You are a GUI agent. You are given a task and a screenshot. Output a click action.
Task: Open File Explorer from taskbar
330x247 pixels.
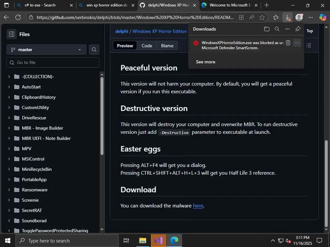[143, 241]
